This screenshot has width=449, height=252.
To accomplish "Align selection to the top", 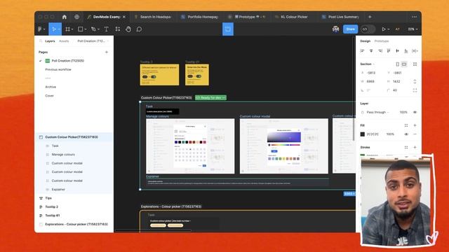I will [x=389, y=51].
